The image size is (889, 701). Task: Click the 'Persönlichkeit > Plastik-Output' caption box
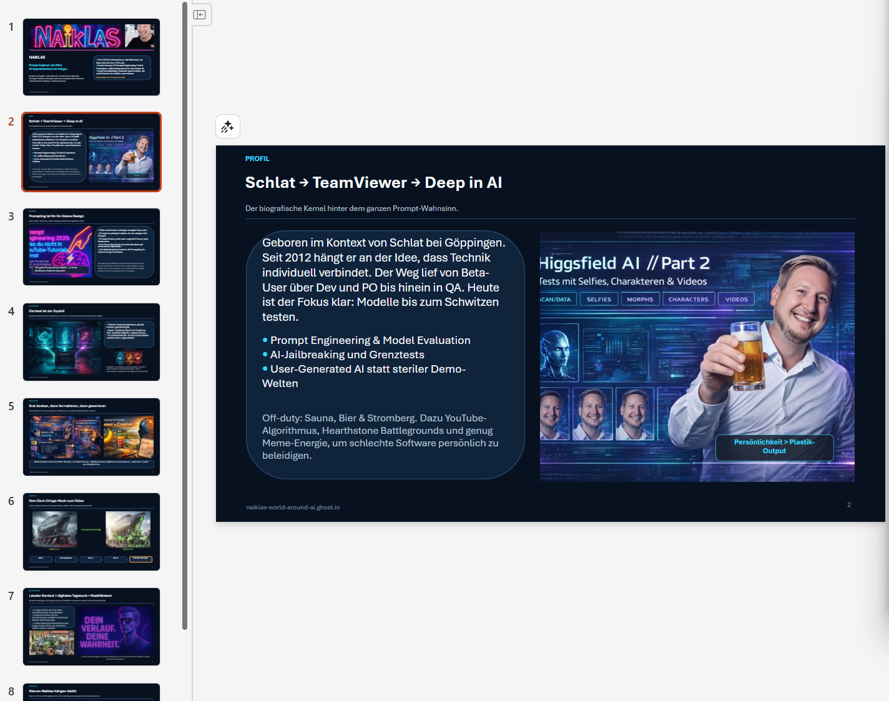pyautogui.click(x=774, y=447)
